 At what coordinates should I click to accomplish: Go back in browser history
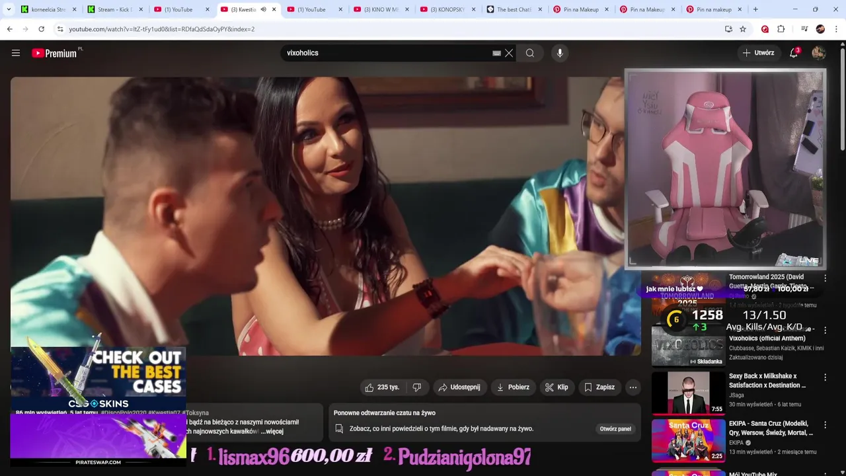(x=9, y=29)
